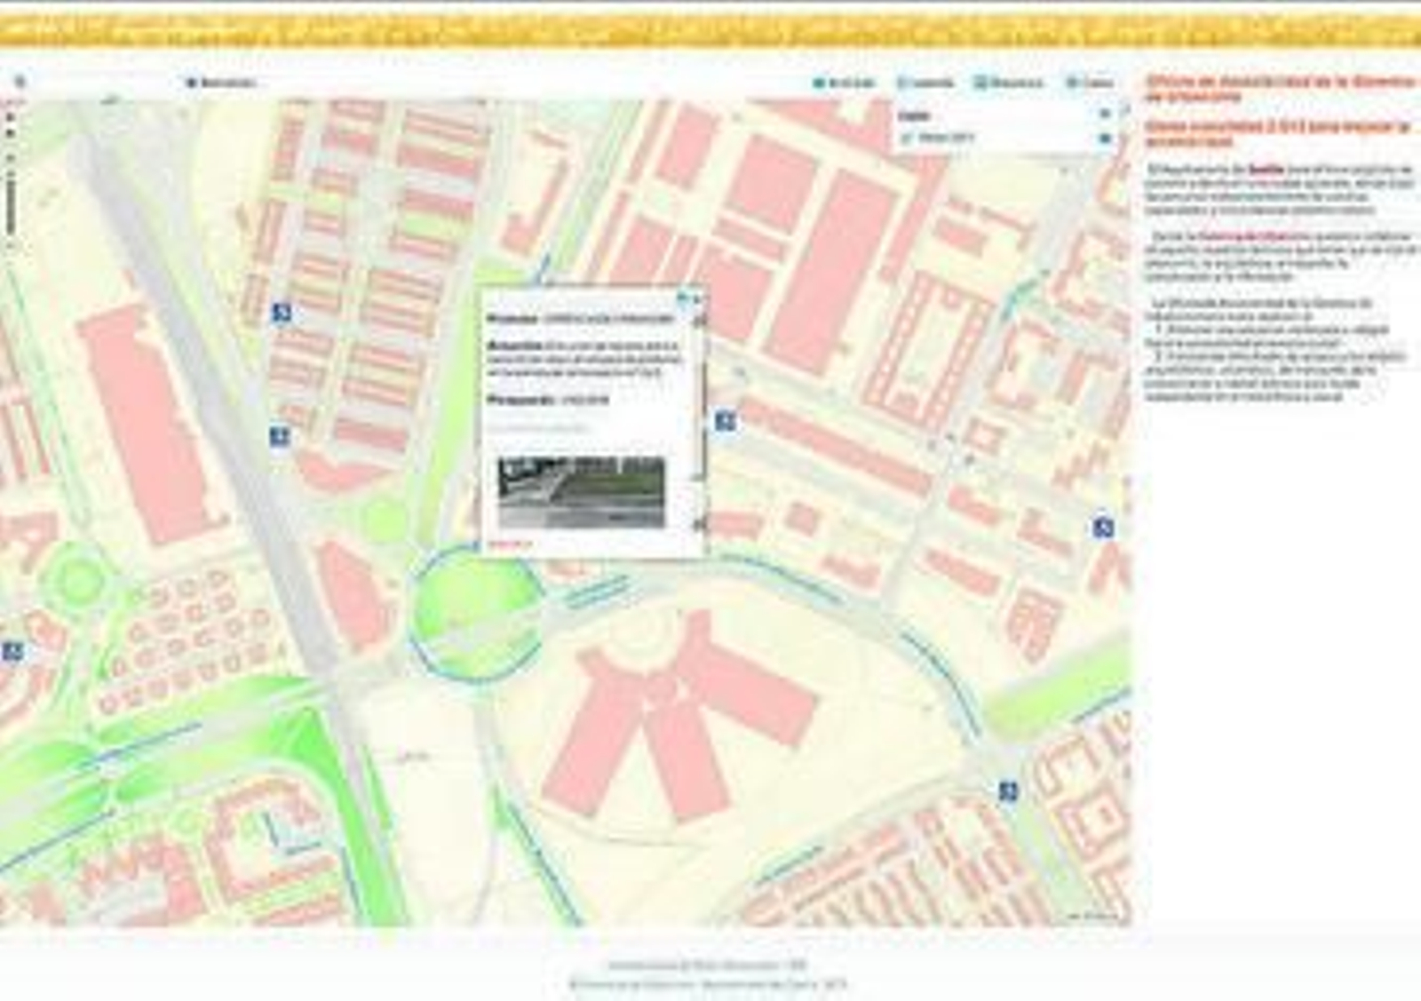Screen dimensions: 1421x1001
Task: Click the vertical zoom slider on map
Action: point(11,200)
